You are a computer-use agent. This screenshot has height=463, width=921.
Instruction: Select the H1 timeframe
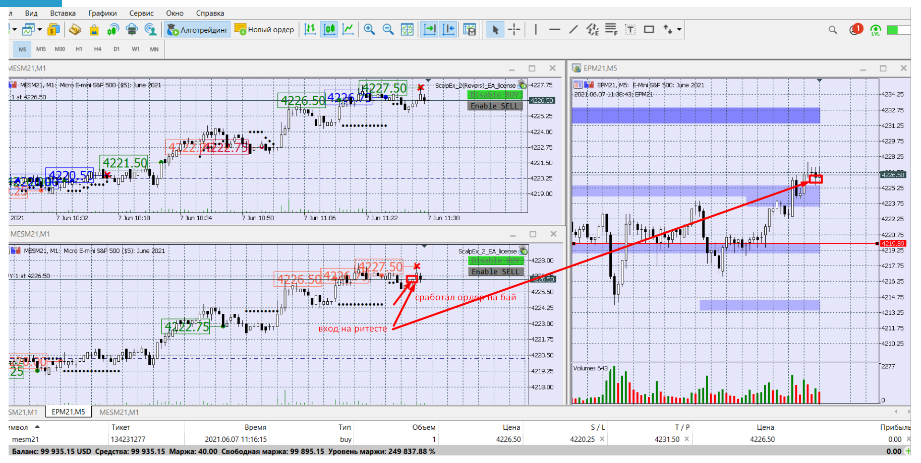click(x=79, y=49)
